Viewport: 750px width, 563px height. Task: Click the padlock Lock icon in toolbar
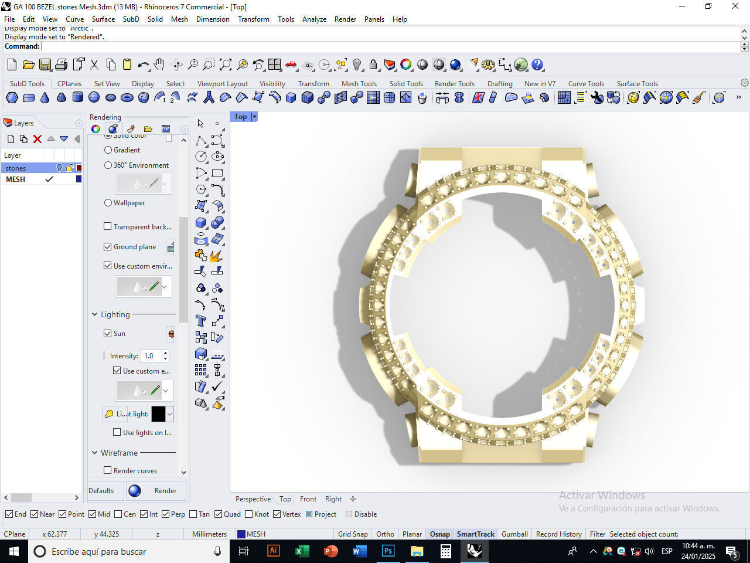[373, 65]
